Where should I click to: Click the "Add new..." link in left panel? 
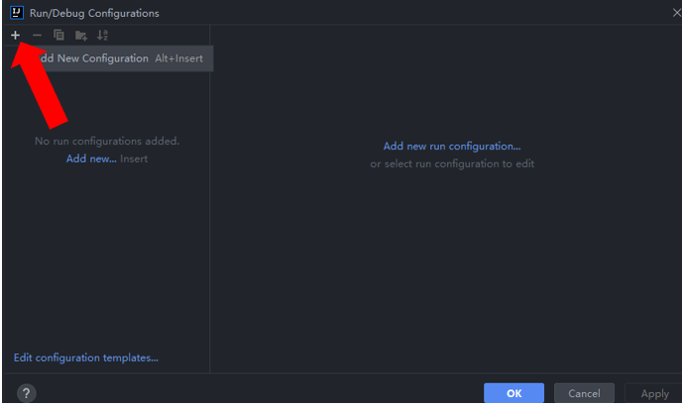click(x=91, y=158)
